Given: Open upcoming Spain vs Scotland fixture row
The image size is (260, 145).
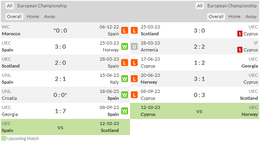Looking at the screenshot, I should [x=65, y=127].
